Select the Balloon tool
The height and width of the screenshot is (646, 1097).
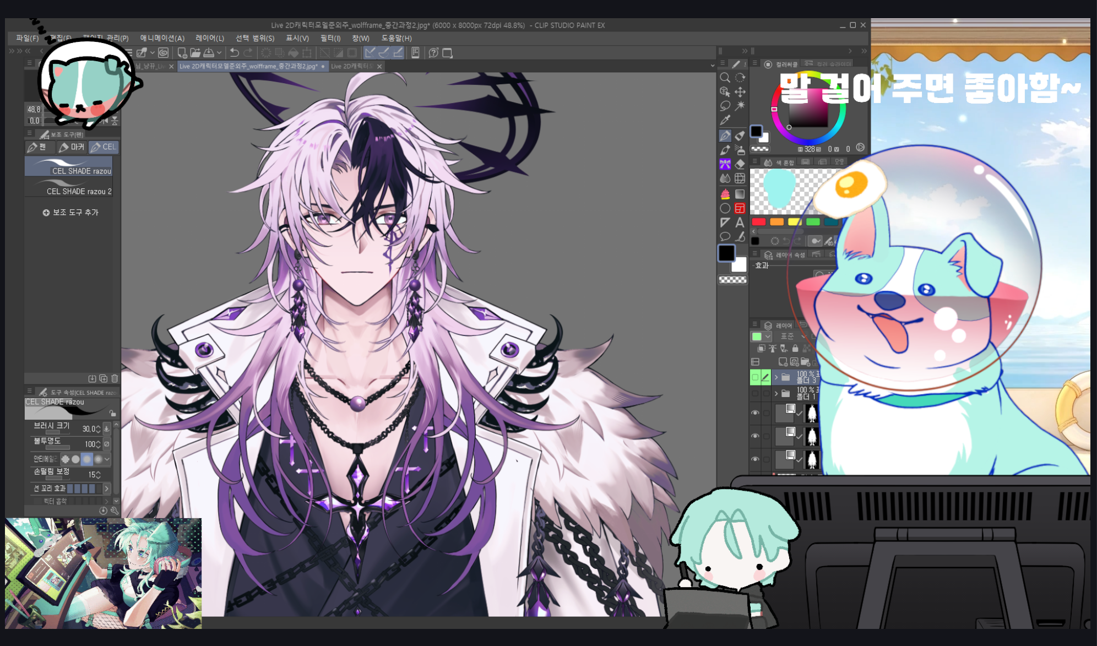tap(725, 237)
